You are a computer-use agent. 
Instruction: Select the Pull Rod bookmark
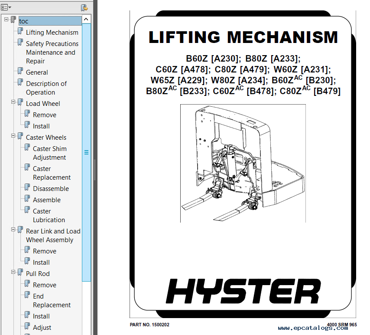click(x=38, y=274)
